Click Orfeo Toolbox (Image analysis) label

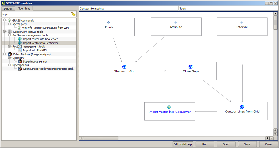tap(32, 54)
